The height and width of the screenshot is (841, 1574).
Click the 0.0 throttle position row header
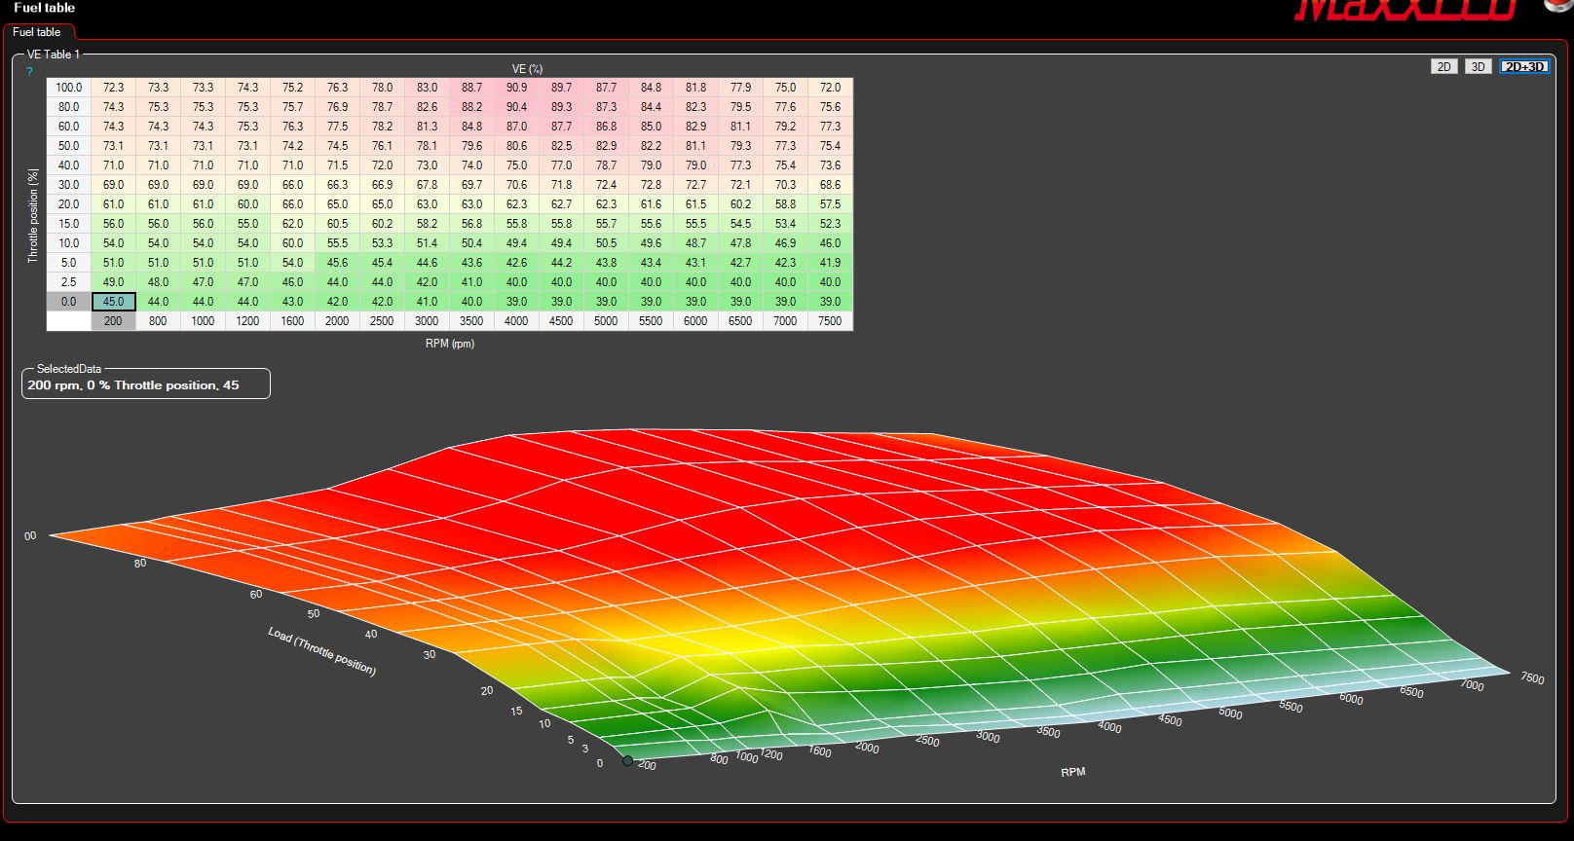[x=69, y=302]
